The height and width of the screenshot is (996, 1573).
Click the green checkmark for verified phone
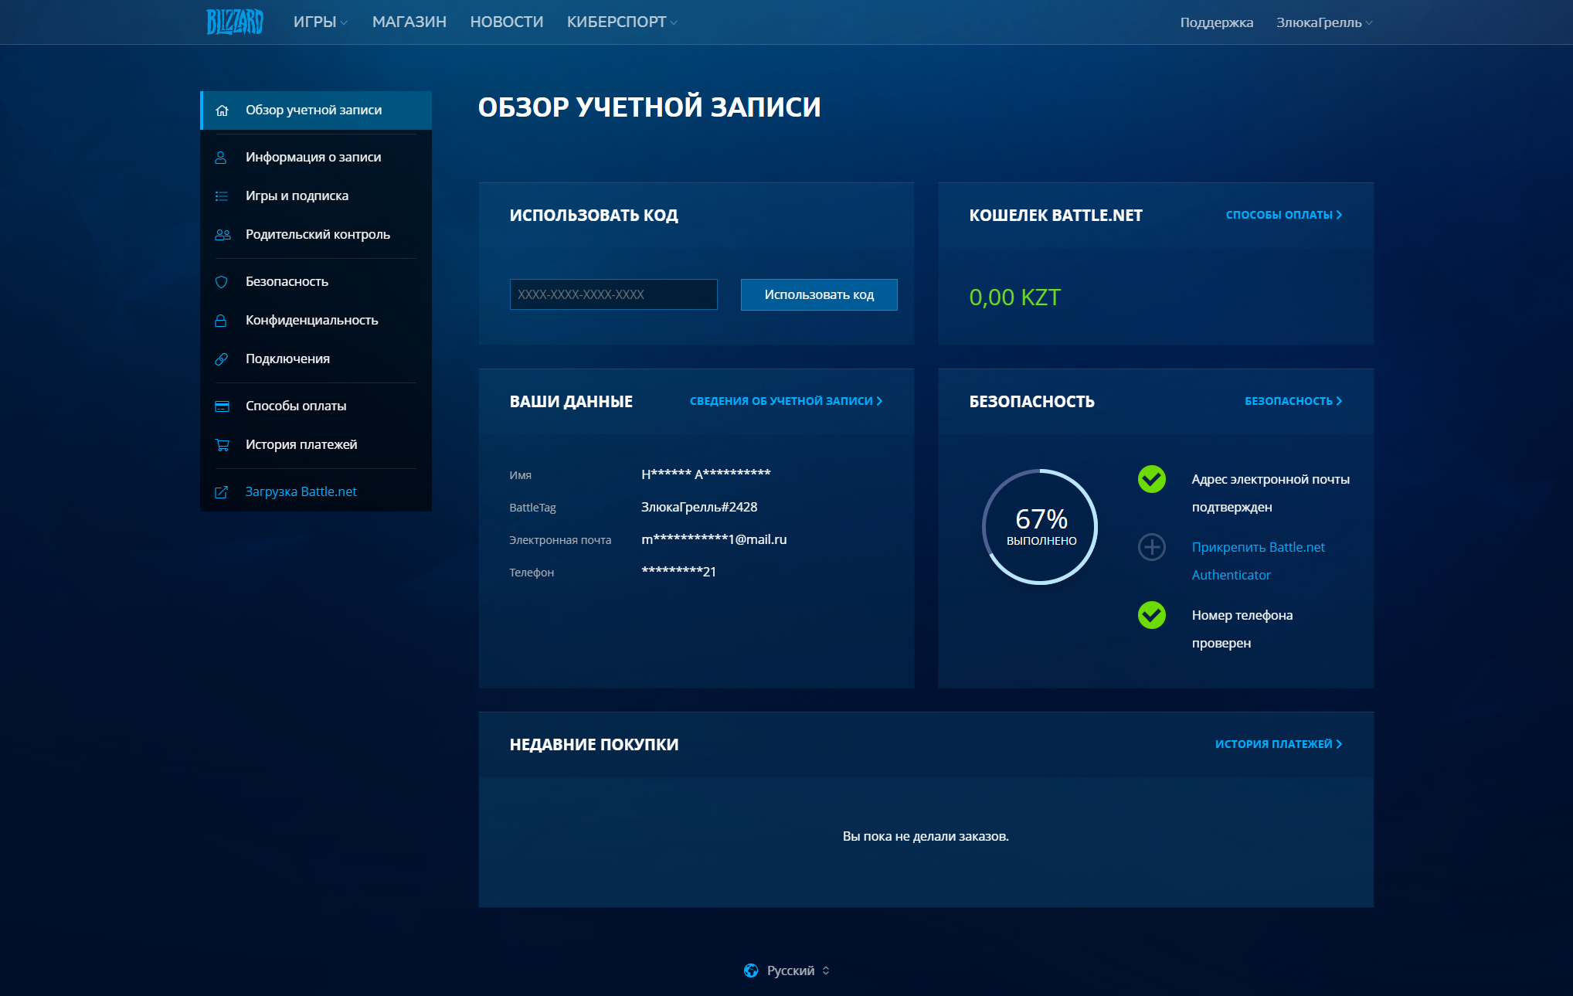(1151, 615)
